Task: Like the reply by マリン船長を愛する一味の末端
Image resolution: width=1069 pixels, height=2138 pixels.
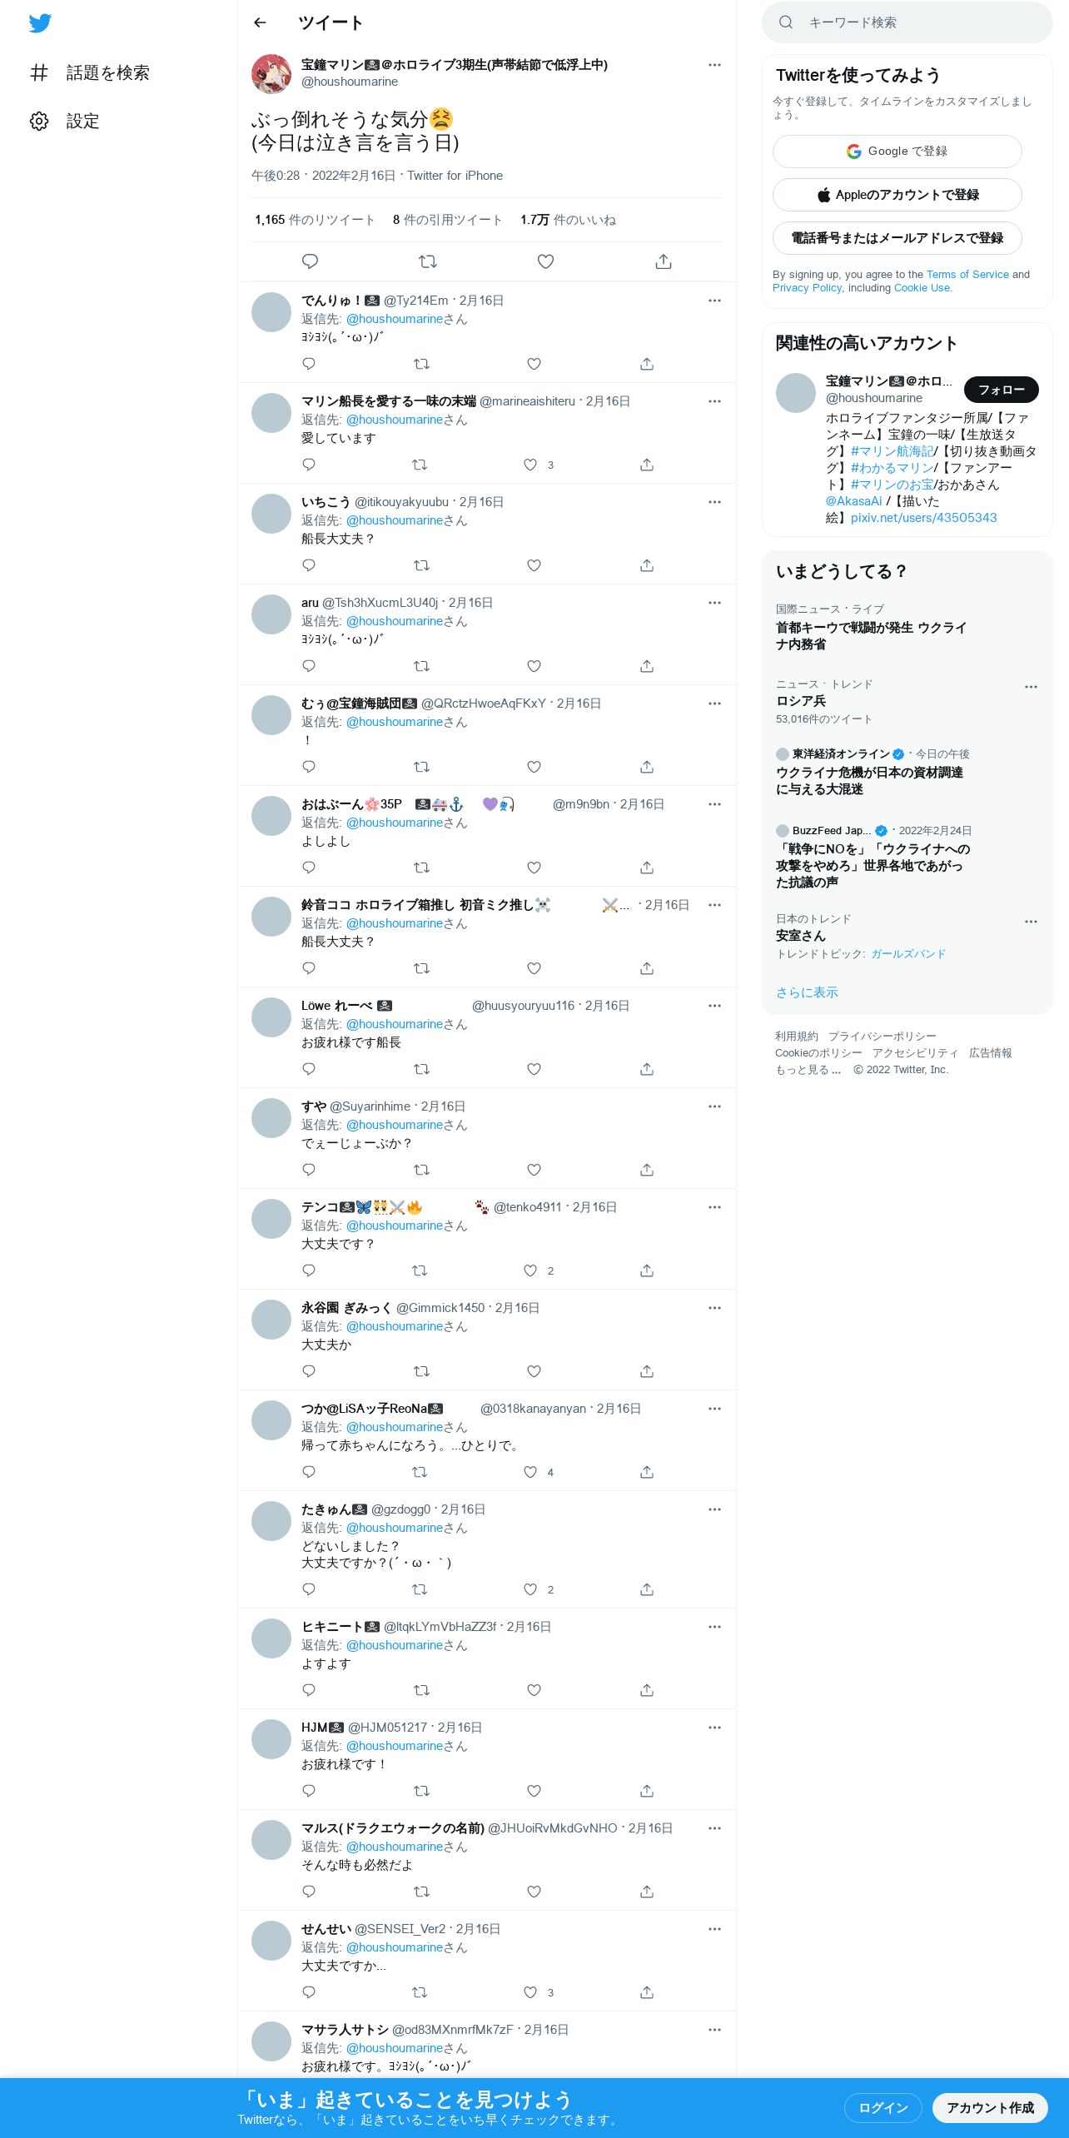Action: pos(530,465)
